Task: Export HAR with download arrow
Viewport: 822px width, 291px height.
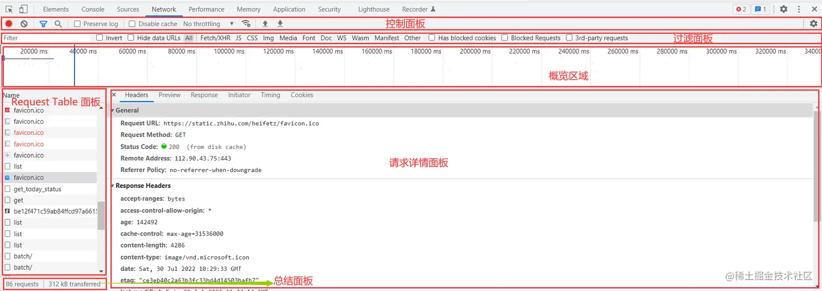Action: 280,24
